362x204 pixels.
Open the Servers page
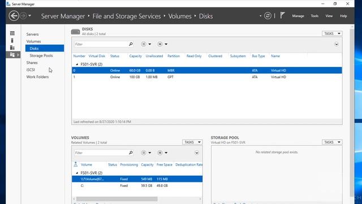tap(32, 34)
